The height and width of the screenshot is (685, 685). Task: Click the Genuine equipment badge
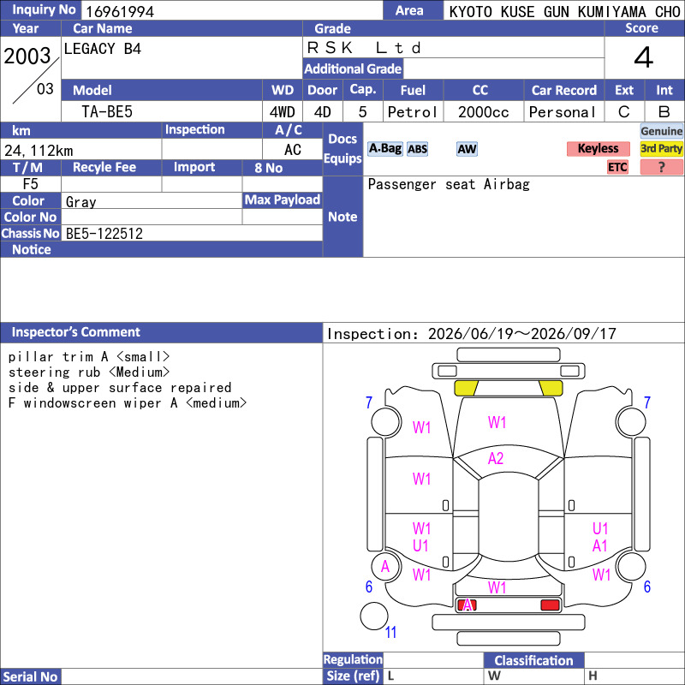click(661, 131)
